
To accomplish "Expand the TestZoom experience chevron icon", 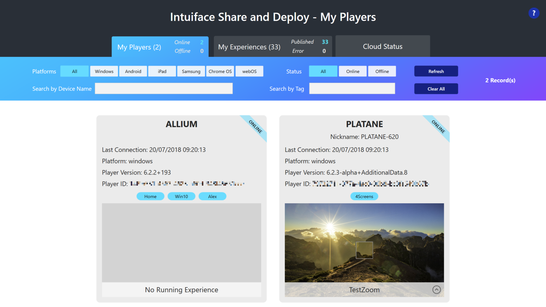I will click(437, 290).
